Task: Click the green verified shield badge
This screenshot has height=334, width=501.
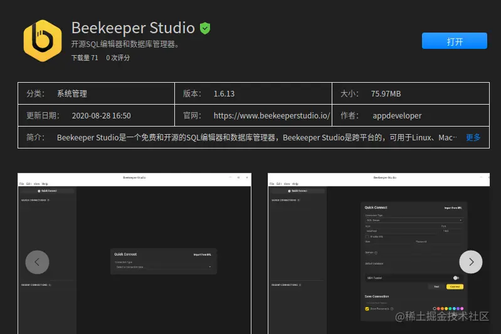Action: point(205,28)
